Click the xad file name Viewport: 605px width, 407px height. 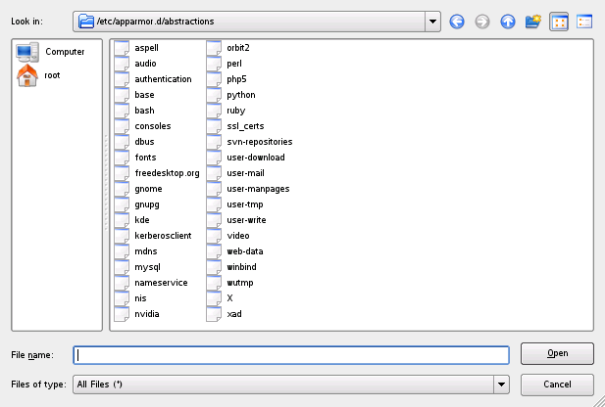[x=234, y=314]
